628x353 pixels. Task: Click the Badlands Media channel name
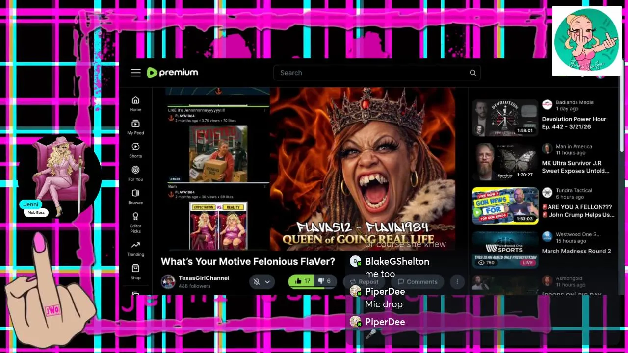click(575, 102)
